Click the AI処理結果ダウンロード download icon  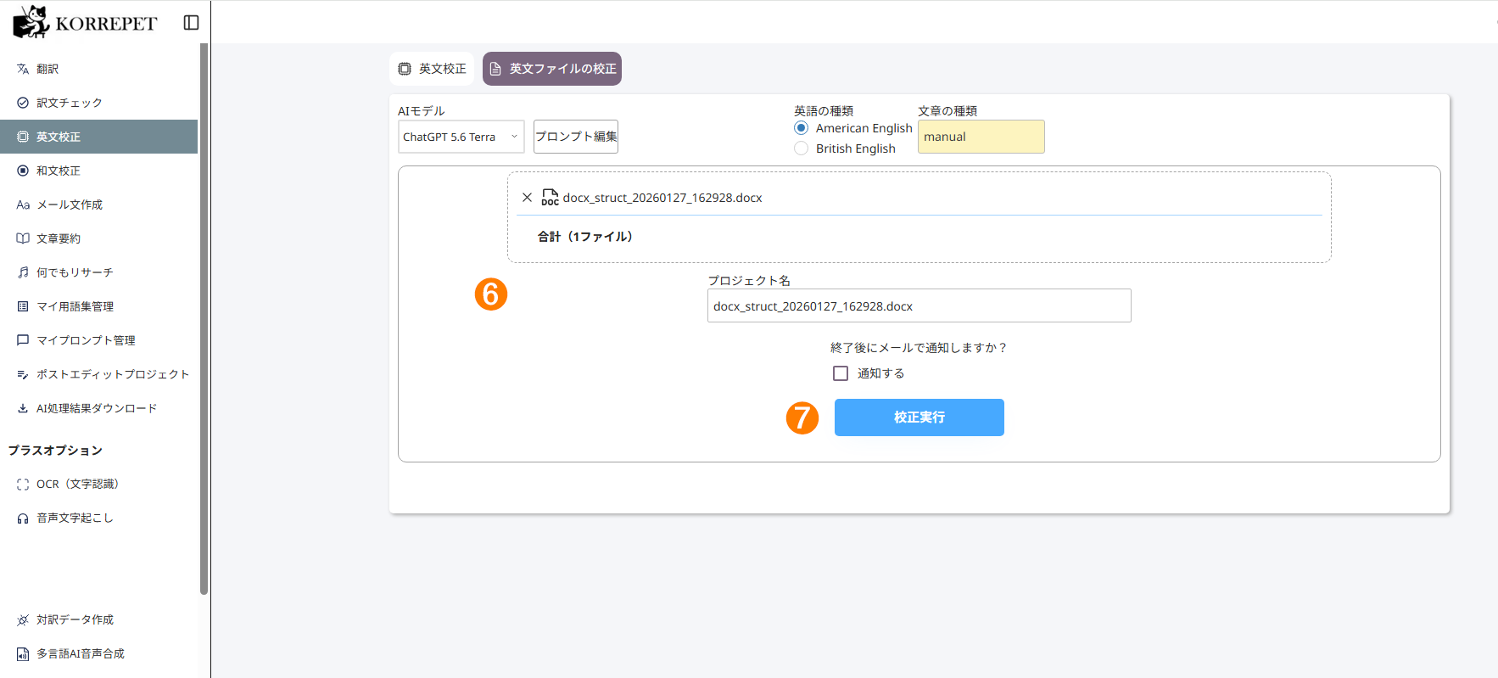pyautogui.click(x=23, y=408)
